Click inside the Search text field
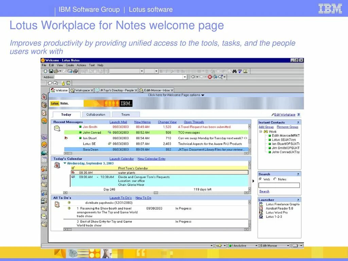This screenshot has height=261, width=348. coord(279,185)
